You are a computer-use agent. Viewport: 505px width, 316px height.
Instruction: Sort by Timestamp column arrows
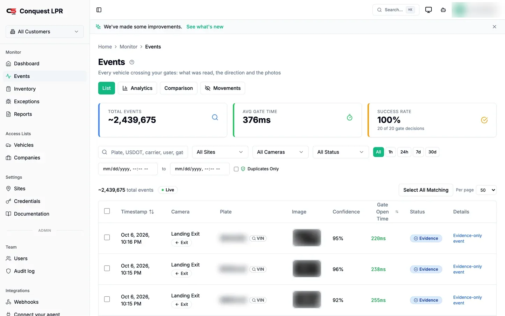tap(151, 212)
